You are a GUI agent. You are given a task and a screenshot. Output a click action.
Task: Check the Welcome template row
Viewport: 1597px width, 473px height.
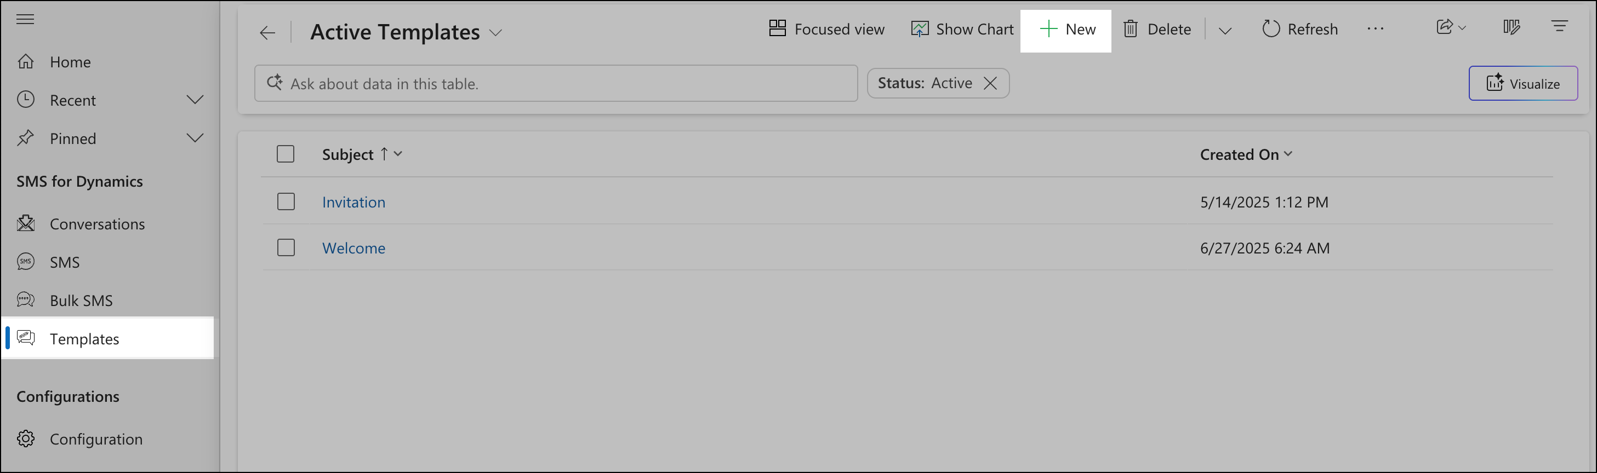[286, 247]
